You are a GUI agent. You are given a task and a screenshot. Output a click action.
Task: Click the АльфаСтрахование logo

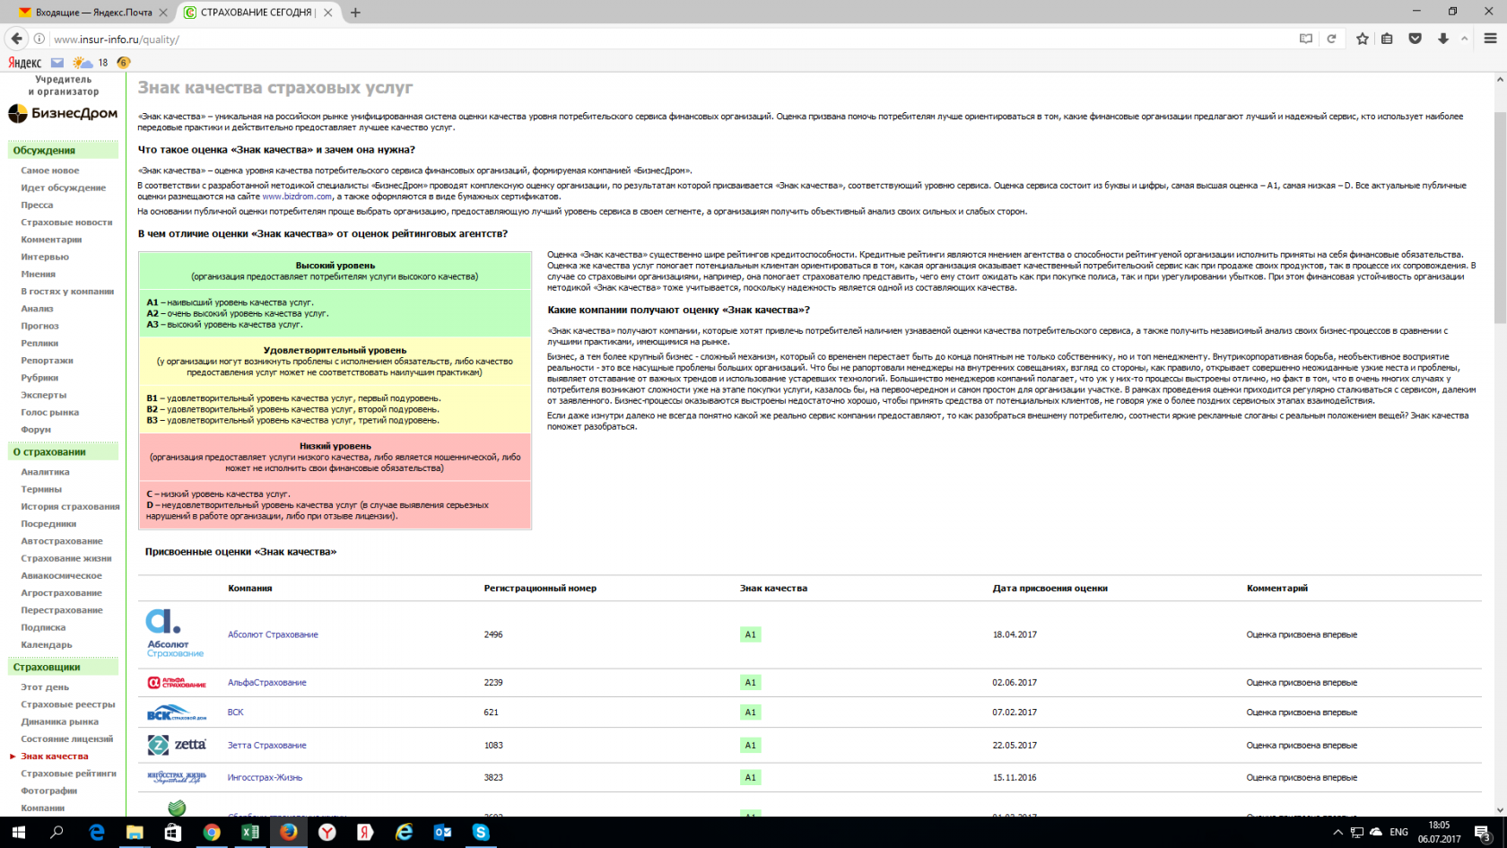point(177,683)
